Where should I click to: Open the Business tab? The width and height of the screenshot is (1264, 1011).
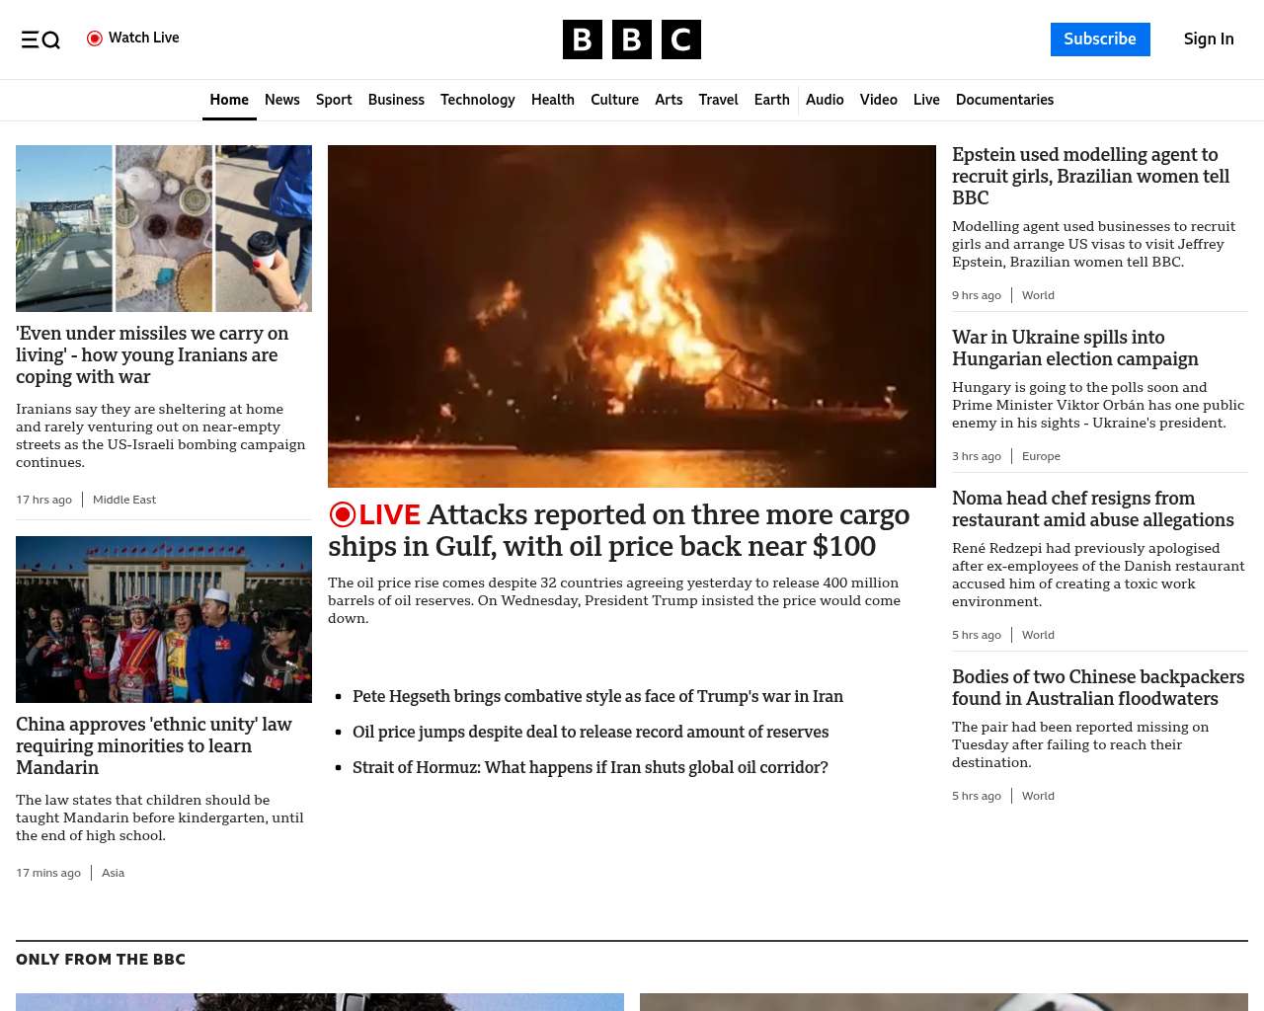tap(396, 100)
